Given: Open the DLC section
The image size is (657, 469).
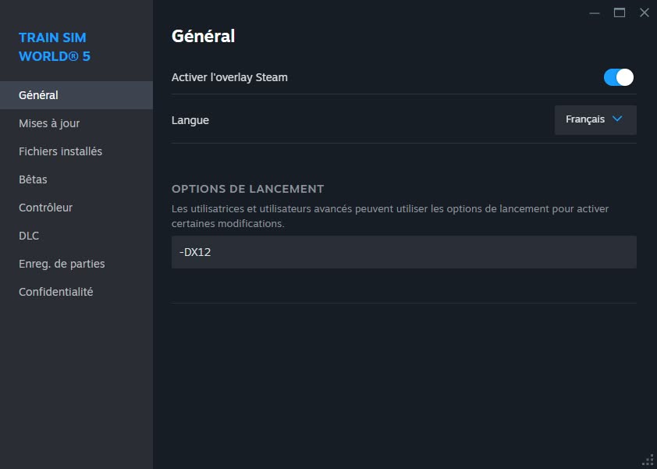Looking at the screenshot, I should click(x=76, y=236).
